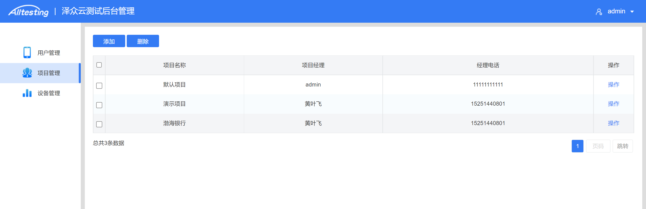Viewport: 646px width, 209px height.
Task: Open 操作 link for 默认项目 row
Action: coord(613,84)
